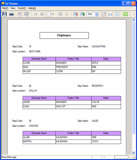Click the ANALYST position cell

click(x=73, y=107)
